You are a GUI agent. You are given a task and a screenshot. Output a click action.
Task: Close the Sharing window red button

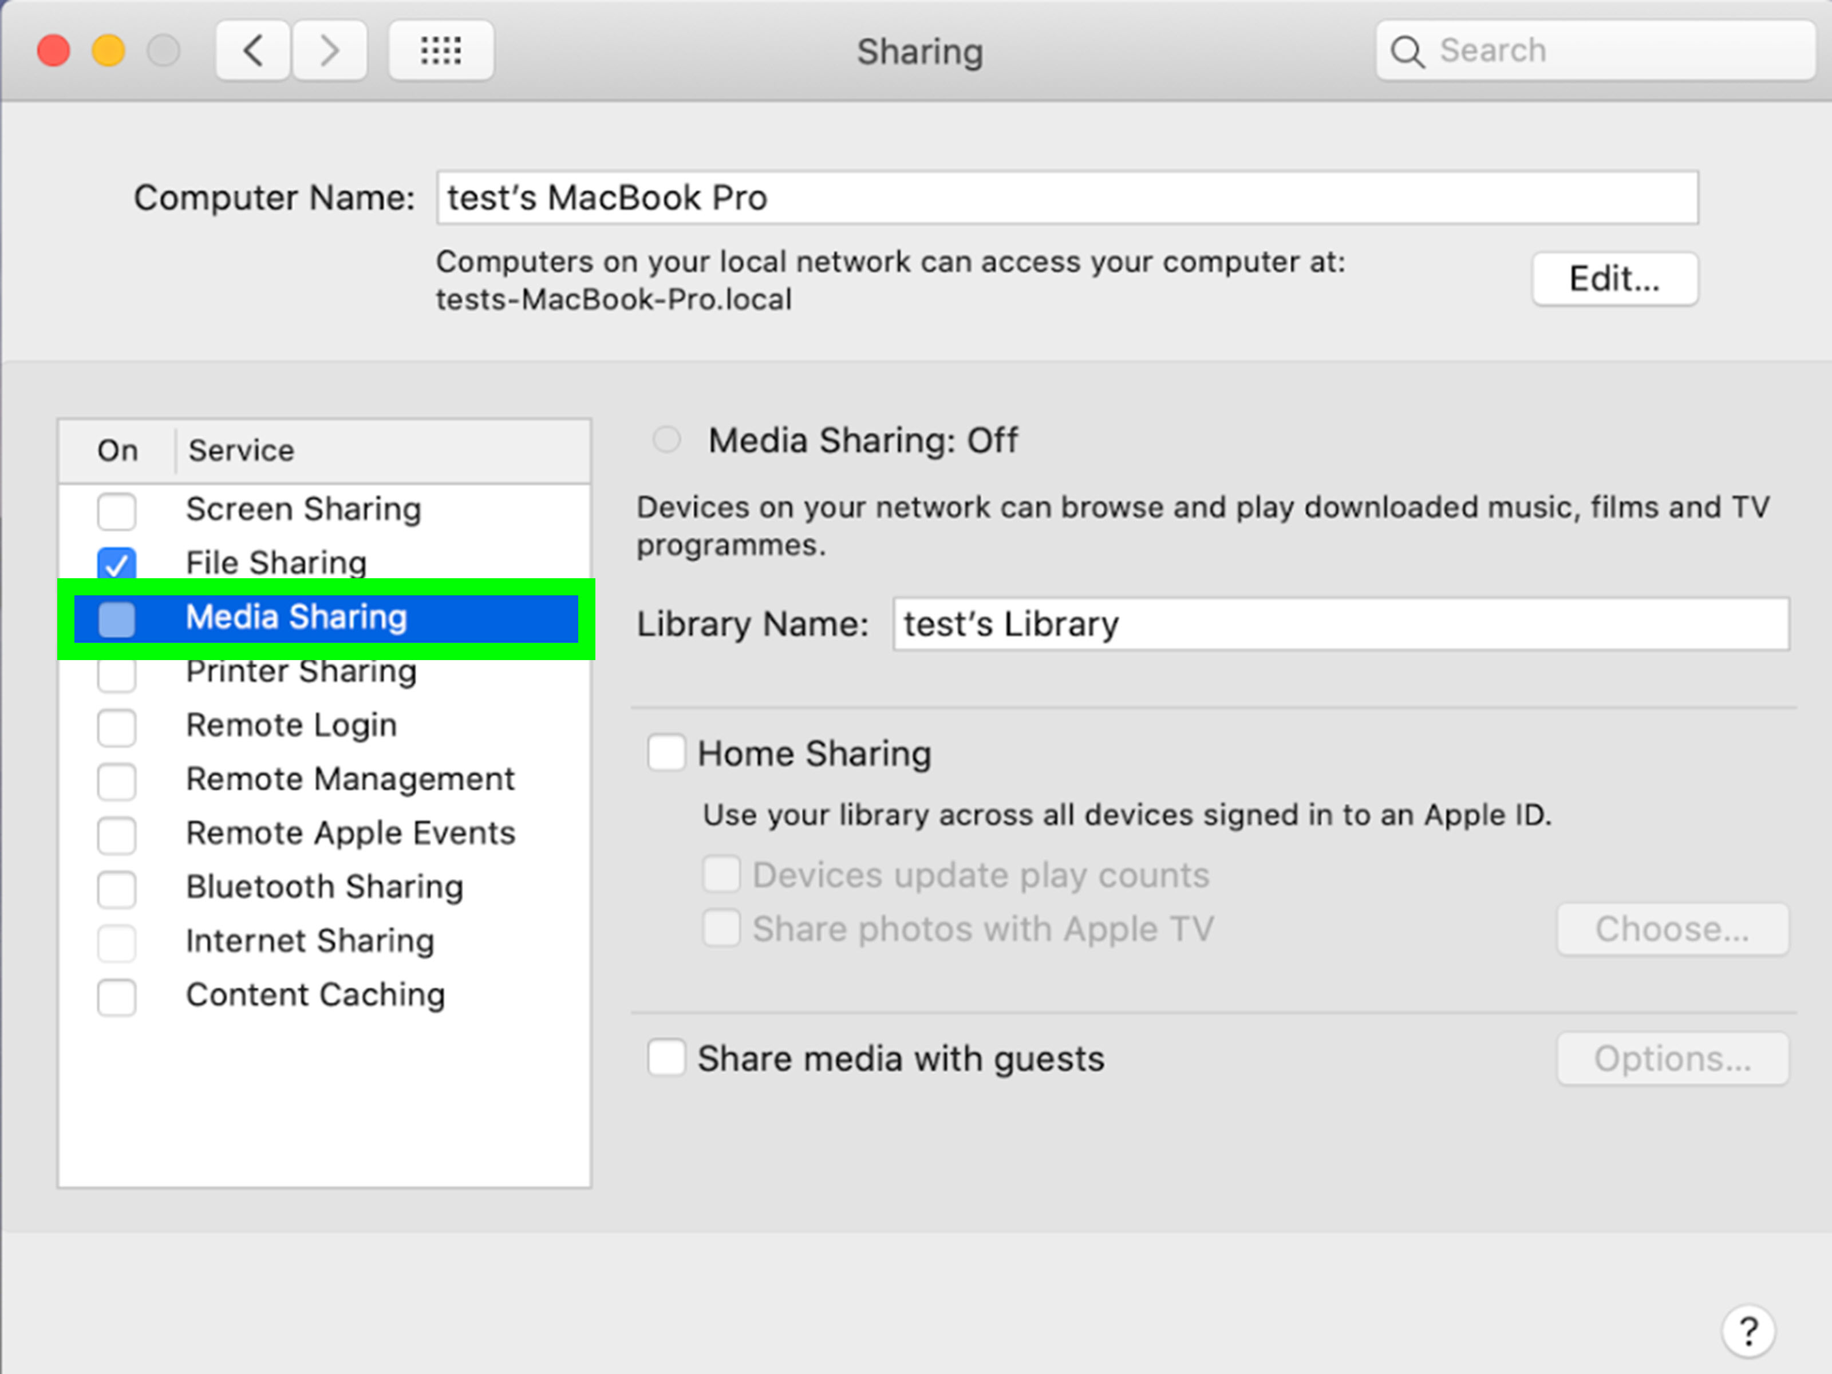pos(54,50)
